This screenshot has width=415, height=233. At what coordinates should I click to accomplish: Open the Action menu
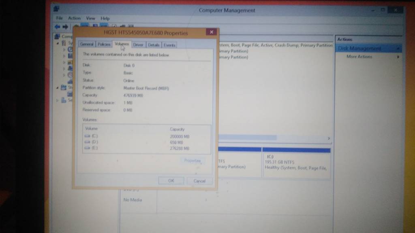pyautogui.click(x=75, y=18)
